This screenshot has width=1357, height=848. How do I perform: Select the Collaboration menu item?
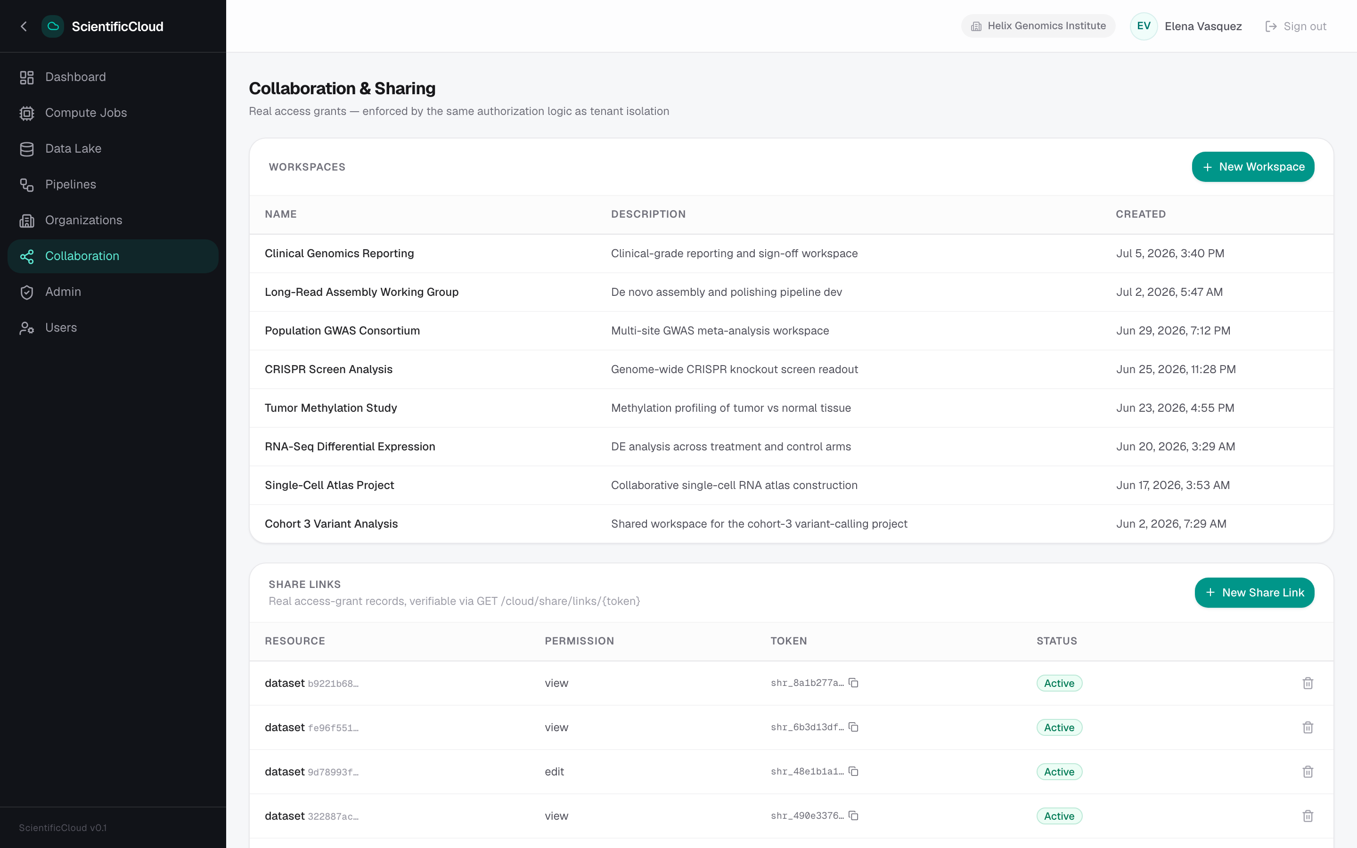coord(113,256)
